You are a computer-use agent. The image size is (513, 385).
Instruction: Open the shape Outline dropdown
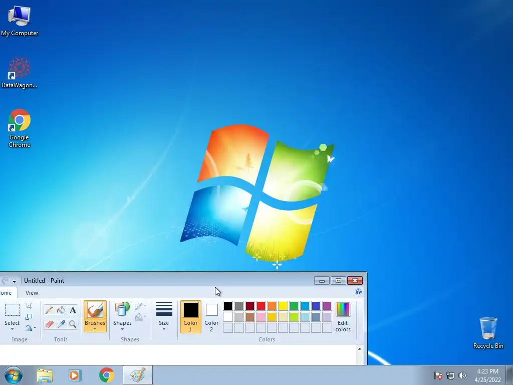[x=140, y=306]
